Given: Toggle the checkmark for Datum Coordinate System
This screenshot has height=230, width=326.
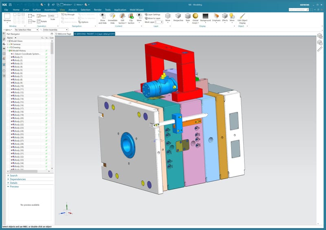Looking at the screenshot, I should pos(46,54).
